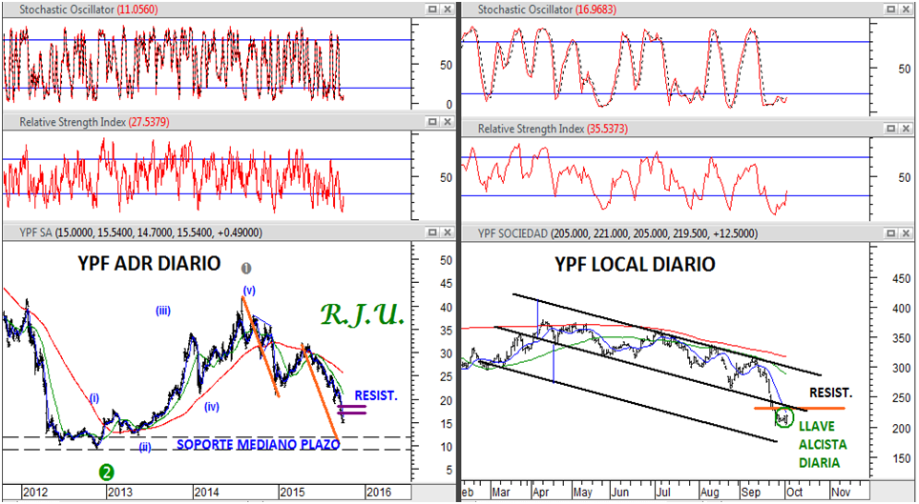The width and height of the screenshot is (919, 504).
Task: Select the YPF SOCIEDAD quote title bar
Action: tap(688, 233)
